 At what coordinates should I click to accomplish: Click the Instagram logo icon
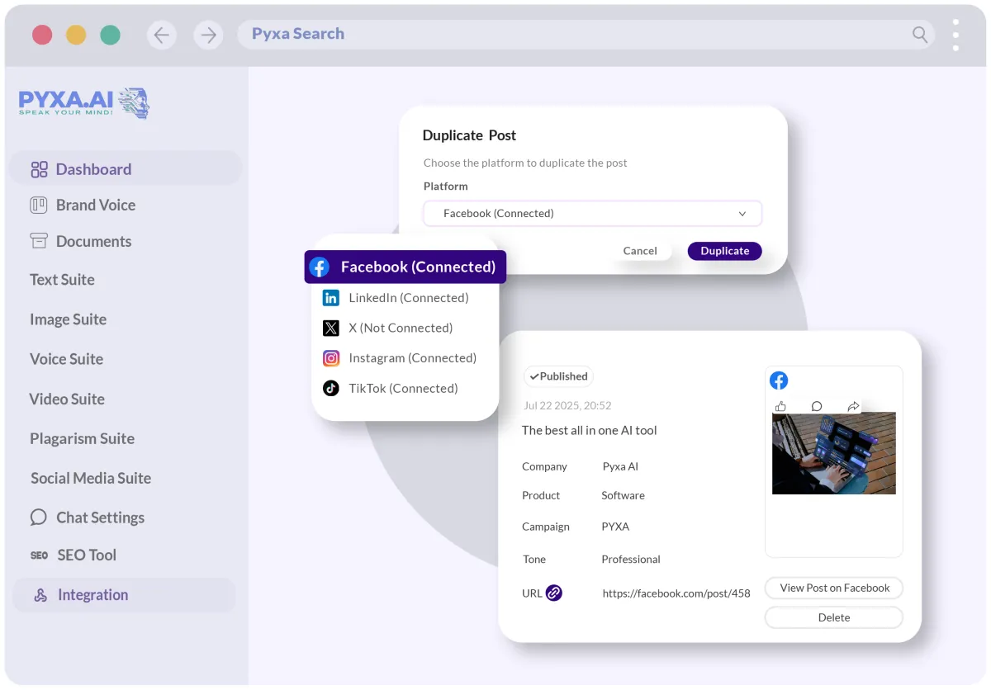(331, 358)
